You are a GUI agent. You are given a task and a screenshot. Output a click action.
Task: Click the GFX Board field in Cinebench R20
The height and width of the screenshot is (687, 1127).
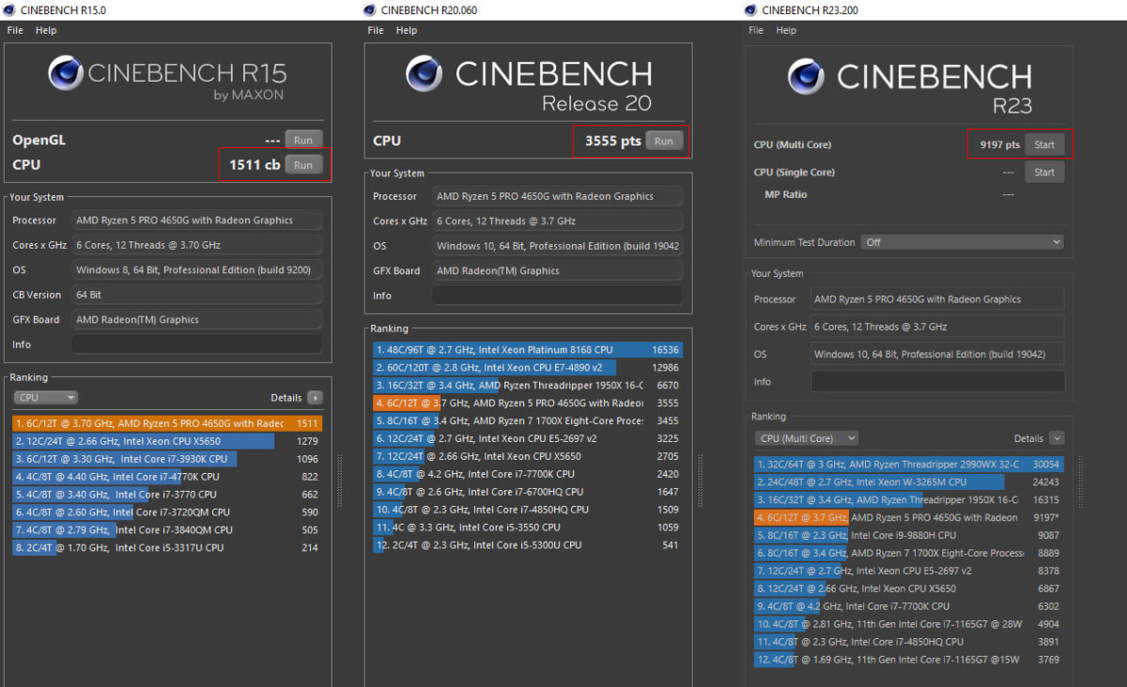click(x=557, y=270)
